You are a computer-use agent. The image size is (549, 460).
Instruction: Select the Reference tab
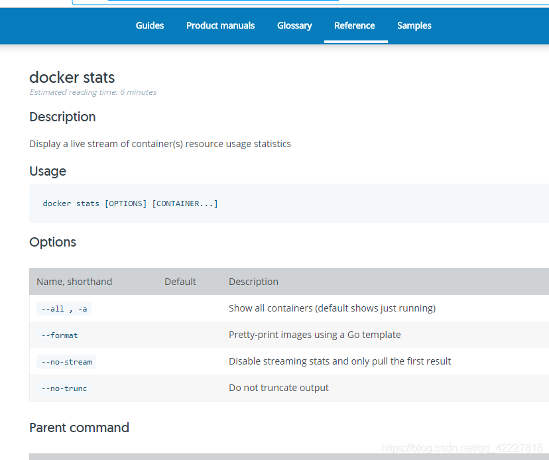click(x=354, y=26)
